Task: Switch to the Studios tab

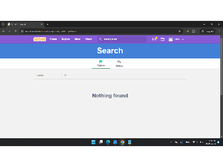Action: [119, 64]
